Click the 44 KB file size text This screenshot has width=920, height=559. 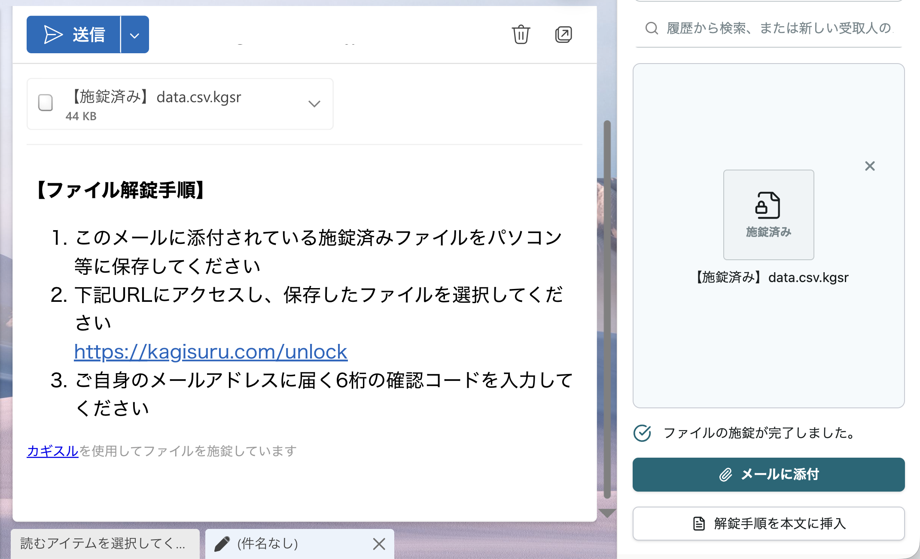point(81,116)
